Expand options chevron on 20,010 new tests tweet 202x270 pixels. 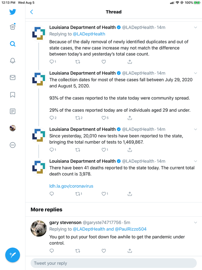click(196, 129)
